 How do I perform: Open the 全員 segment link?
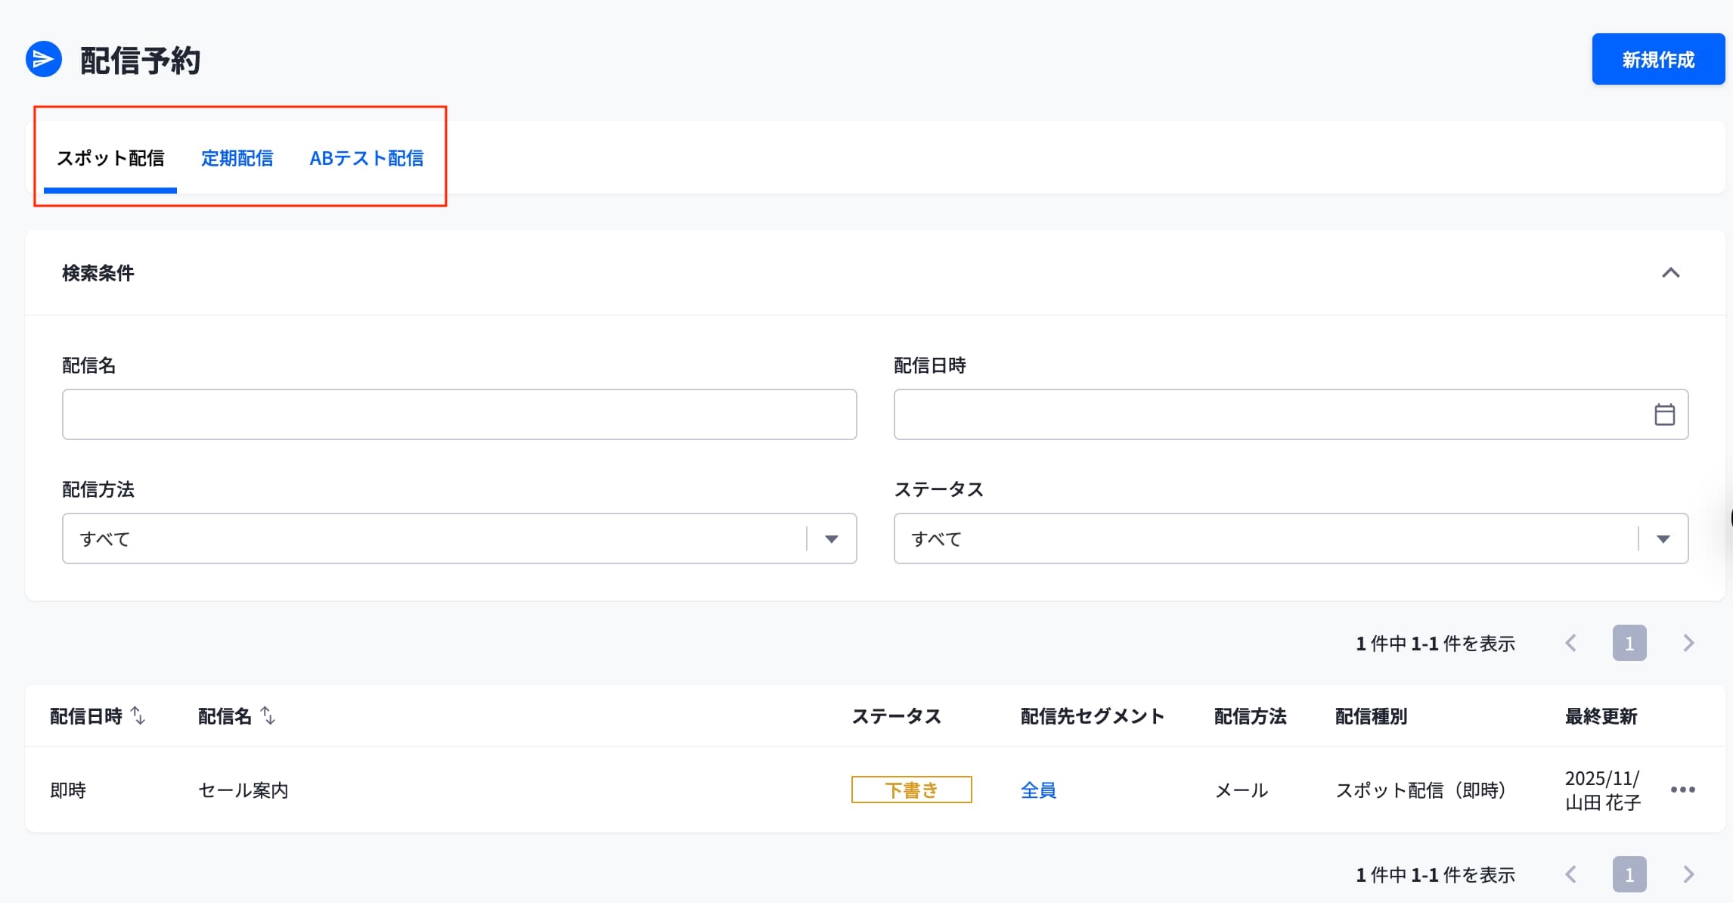1038,790
